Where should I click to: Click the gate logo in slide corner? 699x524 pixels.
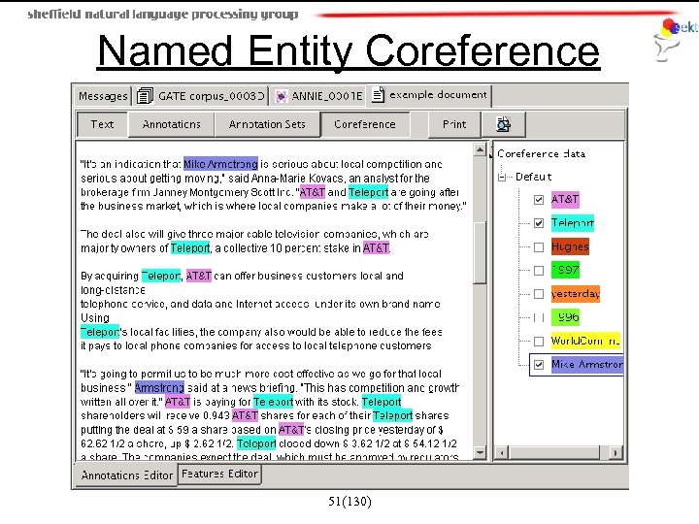pos(675,40)
